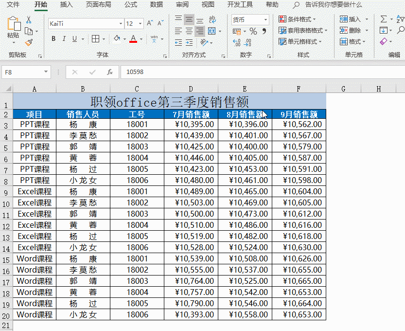This screenshot has width=405, height=331.
Task: Toggle center horizontal alignment
Action: 189,31
